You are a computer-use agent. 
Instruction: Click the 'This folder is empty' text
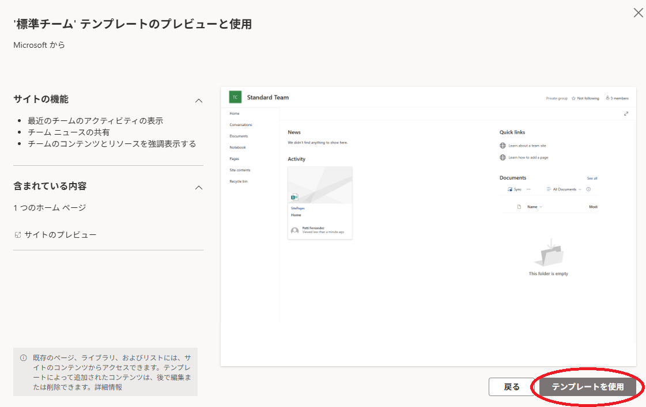(x=549, y=273)
